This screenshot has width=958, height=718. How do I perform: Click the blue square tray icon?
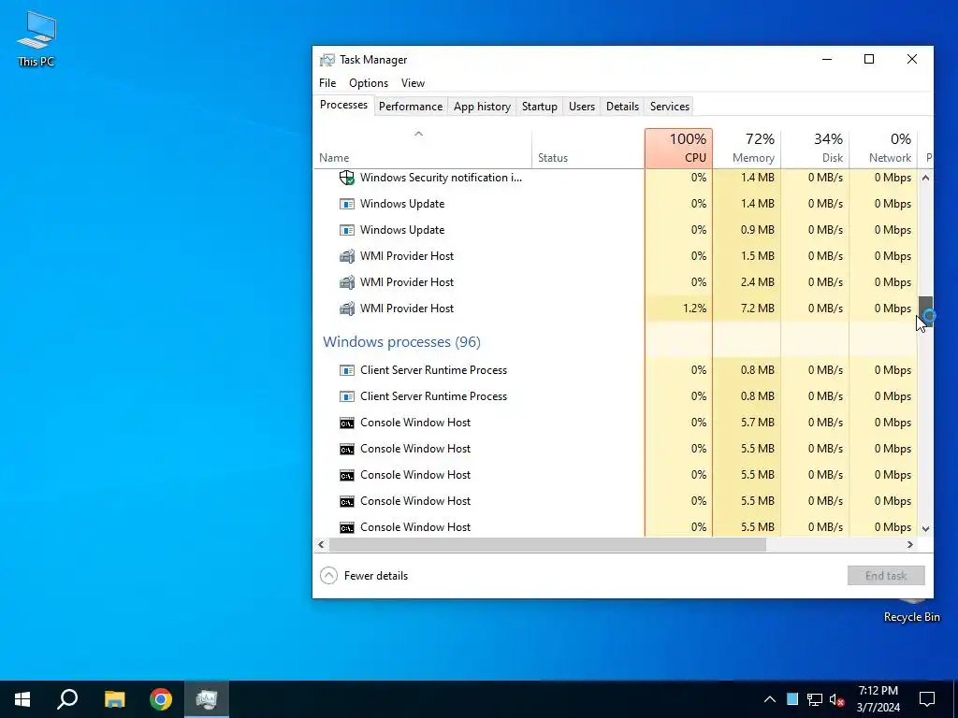point(792,699)
